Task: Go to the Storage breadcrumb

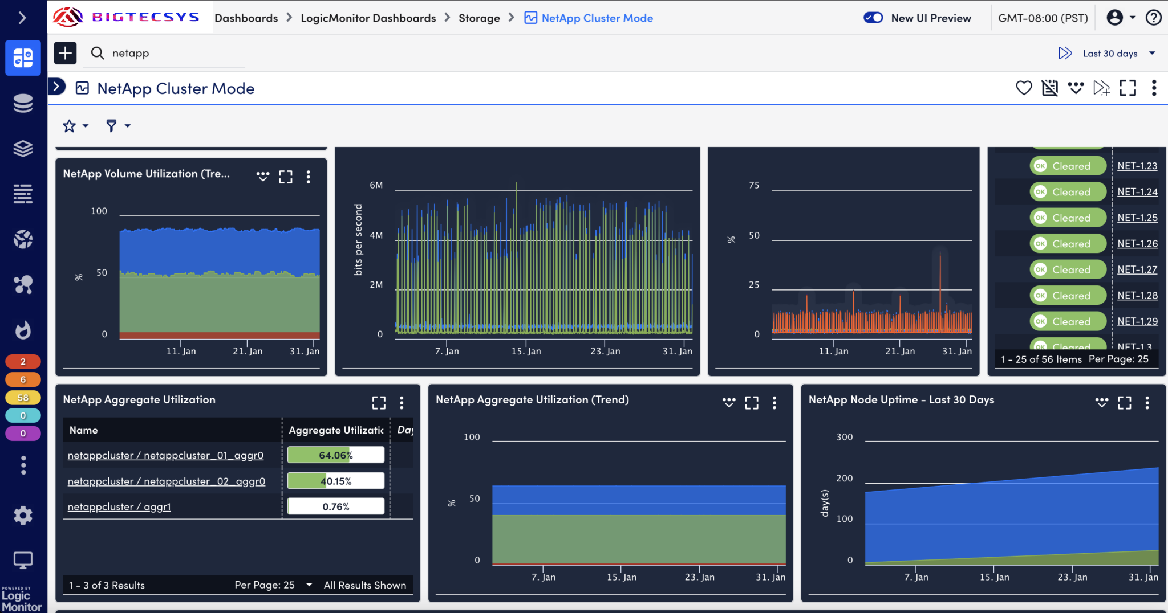Action: 479,18
